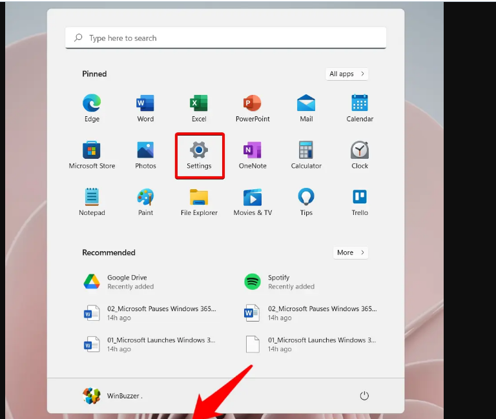This screenshot has width=496, height=419.
Task: Open the Calculator app
Action: click(x=306, y=155)
